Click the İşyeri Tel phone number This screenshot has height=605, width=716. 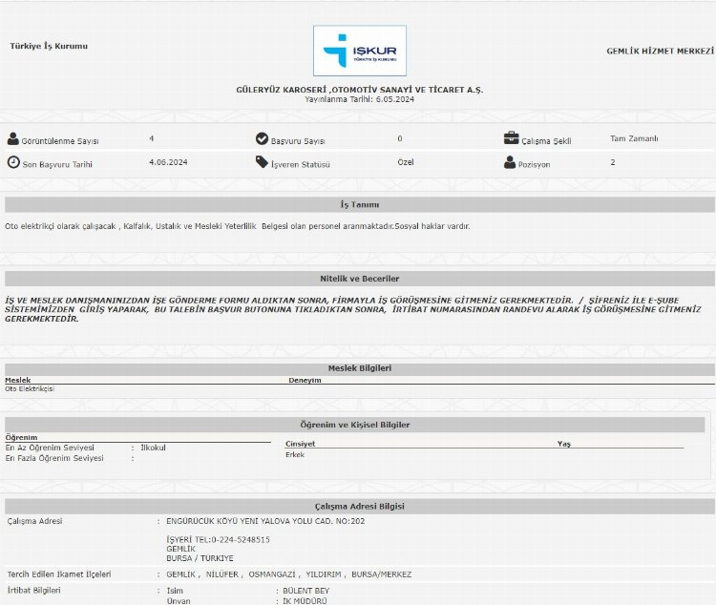click(218, 539)
